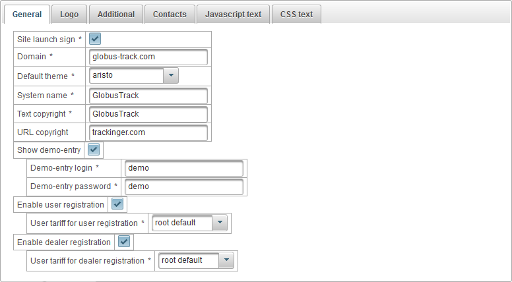Select the Additional tab
Screen dimensions: 512x282
pos(115,14)
